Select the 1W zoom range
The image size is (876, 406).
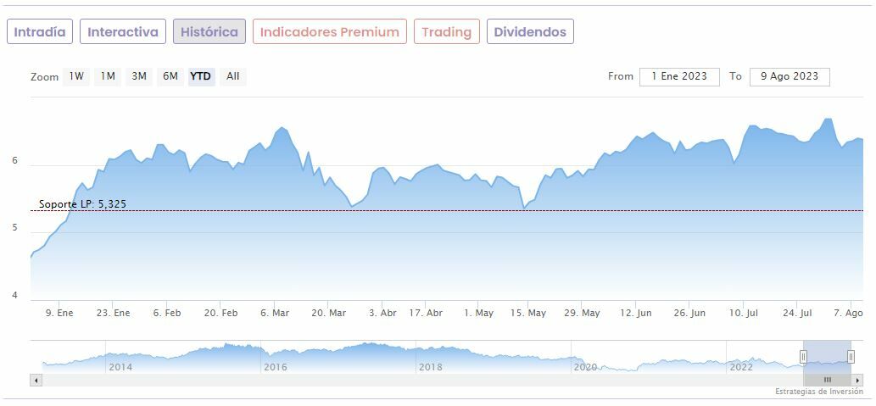click(76, 76)
